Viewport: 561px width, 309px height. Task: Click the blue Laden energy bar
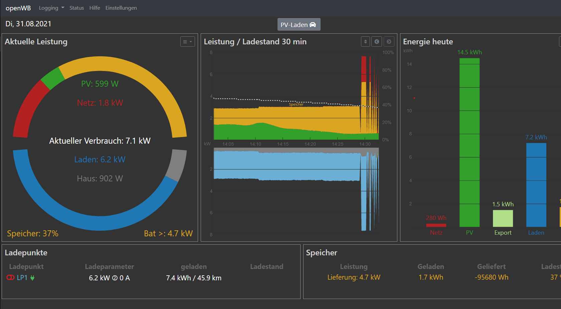(x=536, y=185)
